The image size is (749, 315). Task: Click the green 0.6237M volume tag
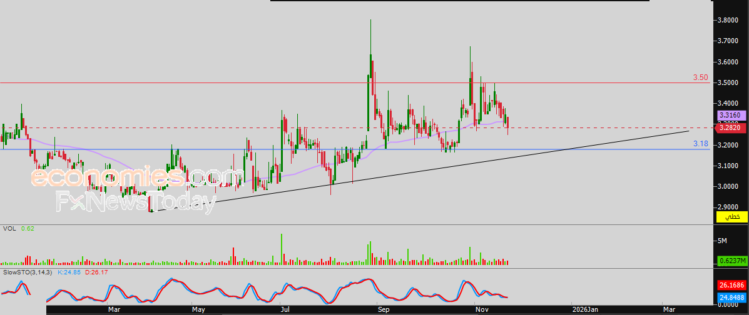(730, 261)
